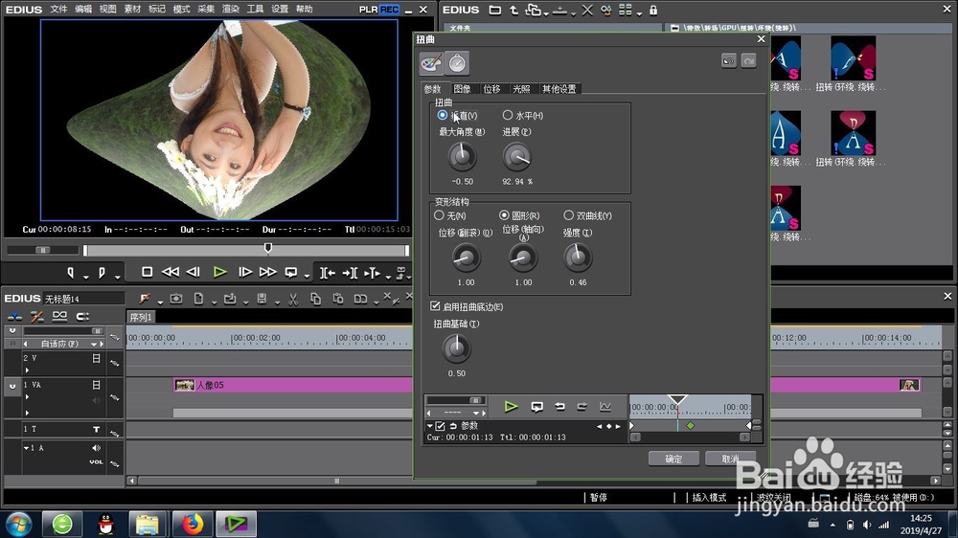The height and width of the screenshot is (538, 958).
Task: Select the 水平(H) radio button
Action: pyautogui.click(x=507, y=115)
